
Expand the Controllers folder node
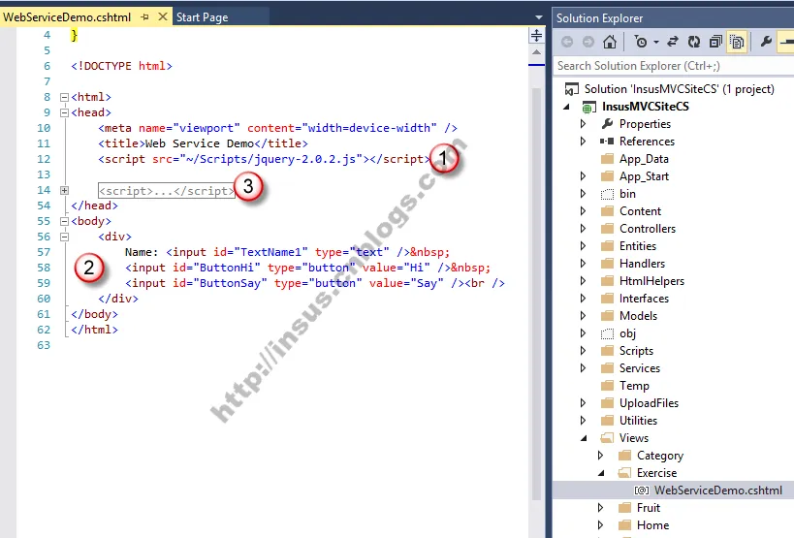(x=583, y=229)
